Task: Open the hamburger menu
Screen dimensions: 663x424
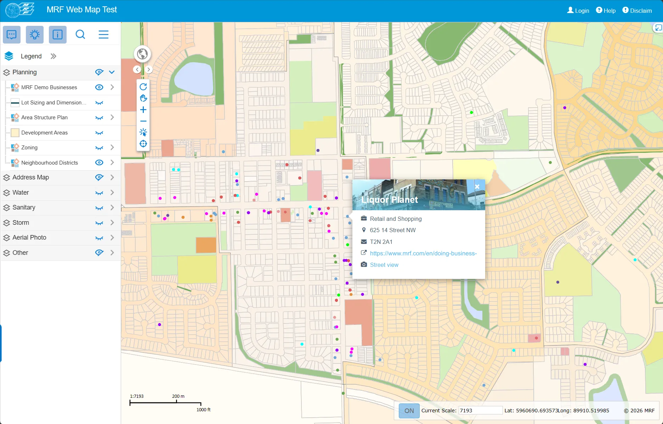Action: click(103, 35)
